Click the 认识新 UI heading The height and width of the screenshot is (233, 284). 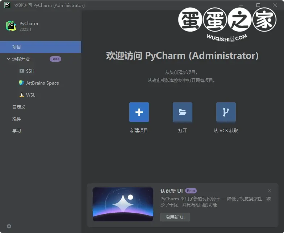coord(172,191)
